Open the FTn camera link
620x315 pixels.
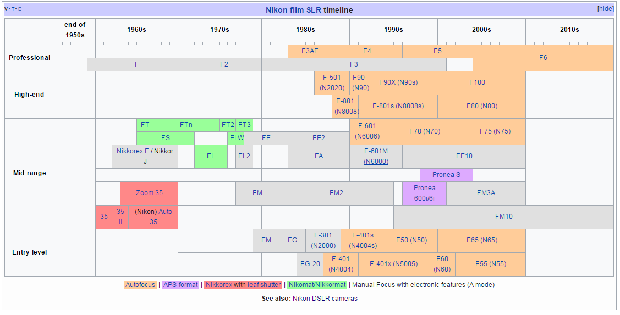pos(186,125)
